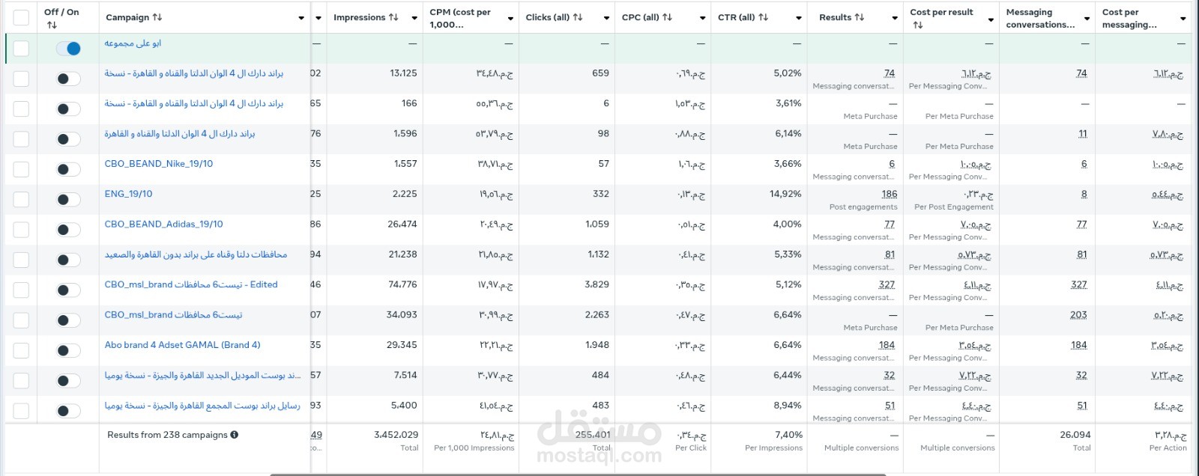Open Clicks (all) column dropdown
The height and width of the screenshot is (476, 1199).
[606, 18]
